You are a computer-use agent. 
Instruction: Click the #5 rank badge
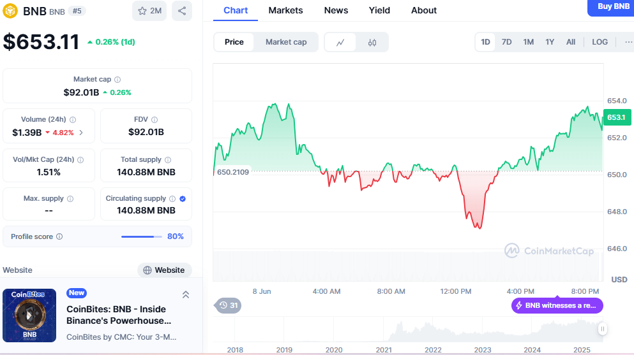pos(77,11)
